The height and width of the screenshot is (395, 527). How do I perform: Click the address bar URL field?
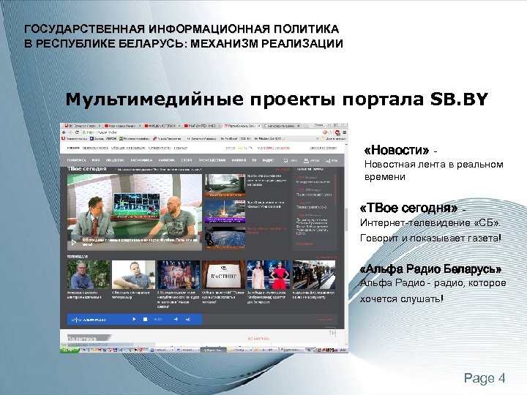[202, 132]
